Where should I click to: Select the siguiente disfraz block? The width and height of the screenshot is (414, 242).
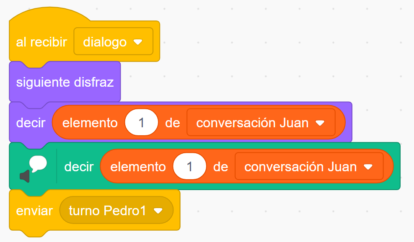[x=65, y=82]
